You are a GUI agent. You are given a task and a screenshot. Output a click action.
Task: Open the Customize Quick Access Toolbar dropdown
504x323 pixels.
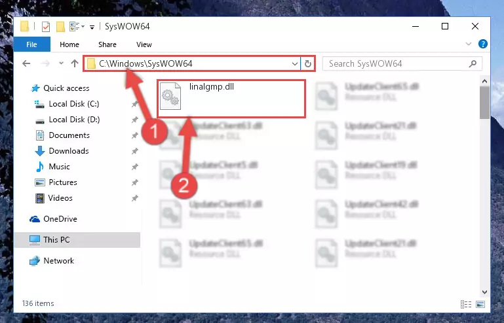click(92, 27)
